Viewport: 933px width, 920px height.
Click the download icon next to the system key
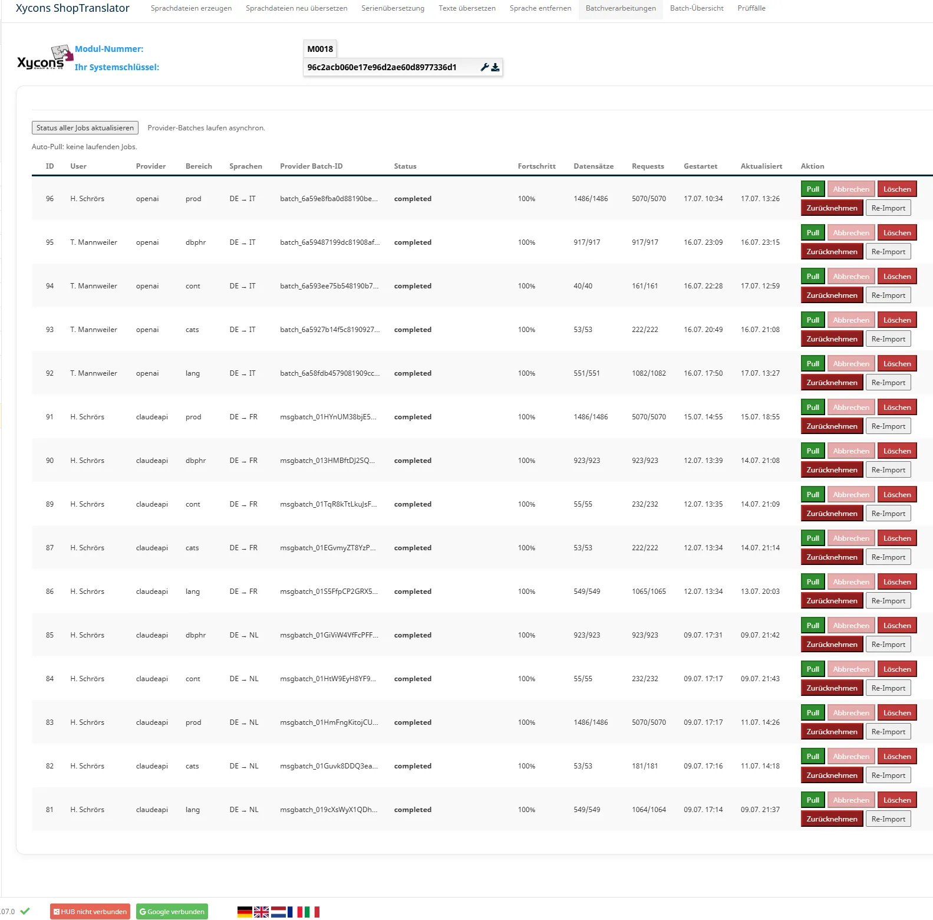click(495, 67)
